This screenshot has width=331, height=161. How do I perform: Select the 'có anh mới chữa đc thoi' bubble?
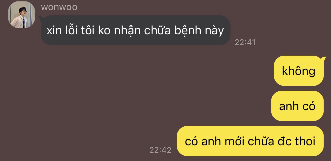pyautogui.click(x=250, y=141)
